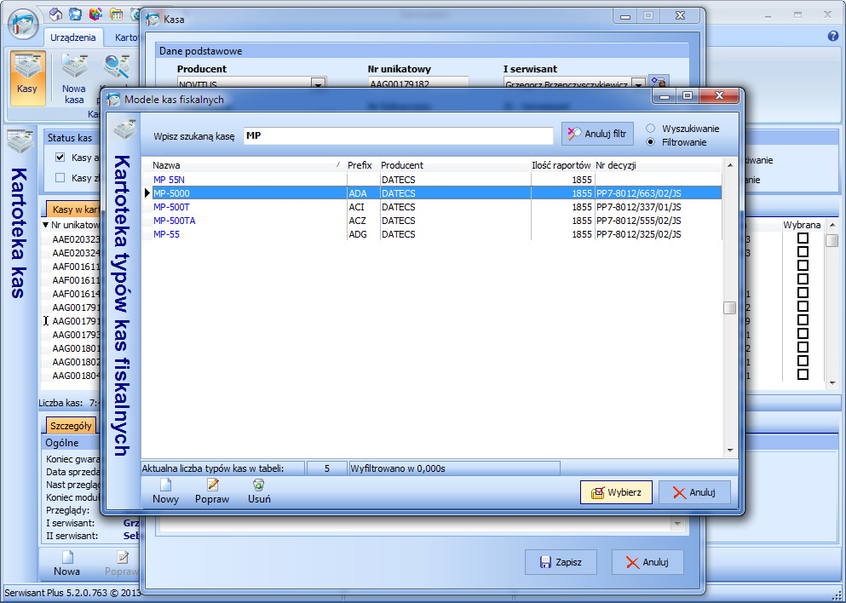
Task: Select the Szczegóły tab
Action: point(71,426)
